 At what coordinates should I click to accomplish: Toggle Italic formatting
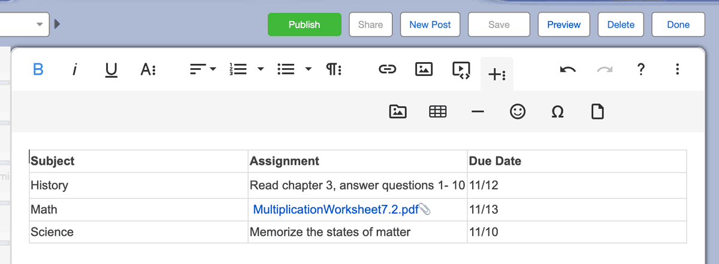coord(74,70)
